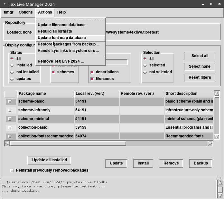Choose 'not selected' in Selection filter
This screenshot has width=224, height=199.
click(x=145, y=72)
